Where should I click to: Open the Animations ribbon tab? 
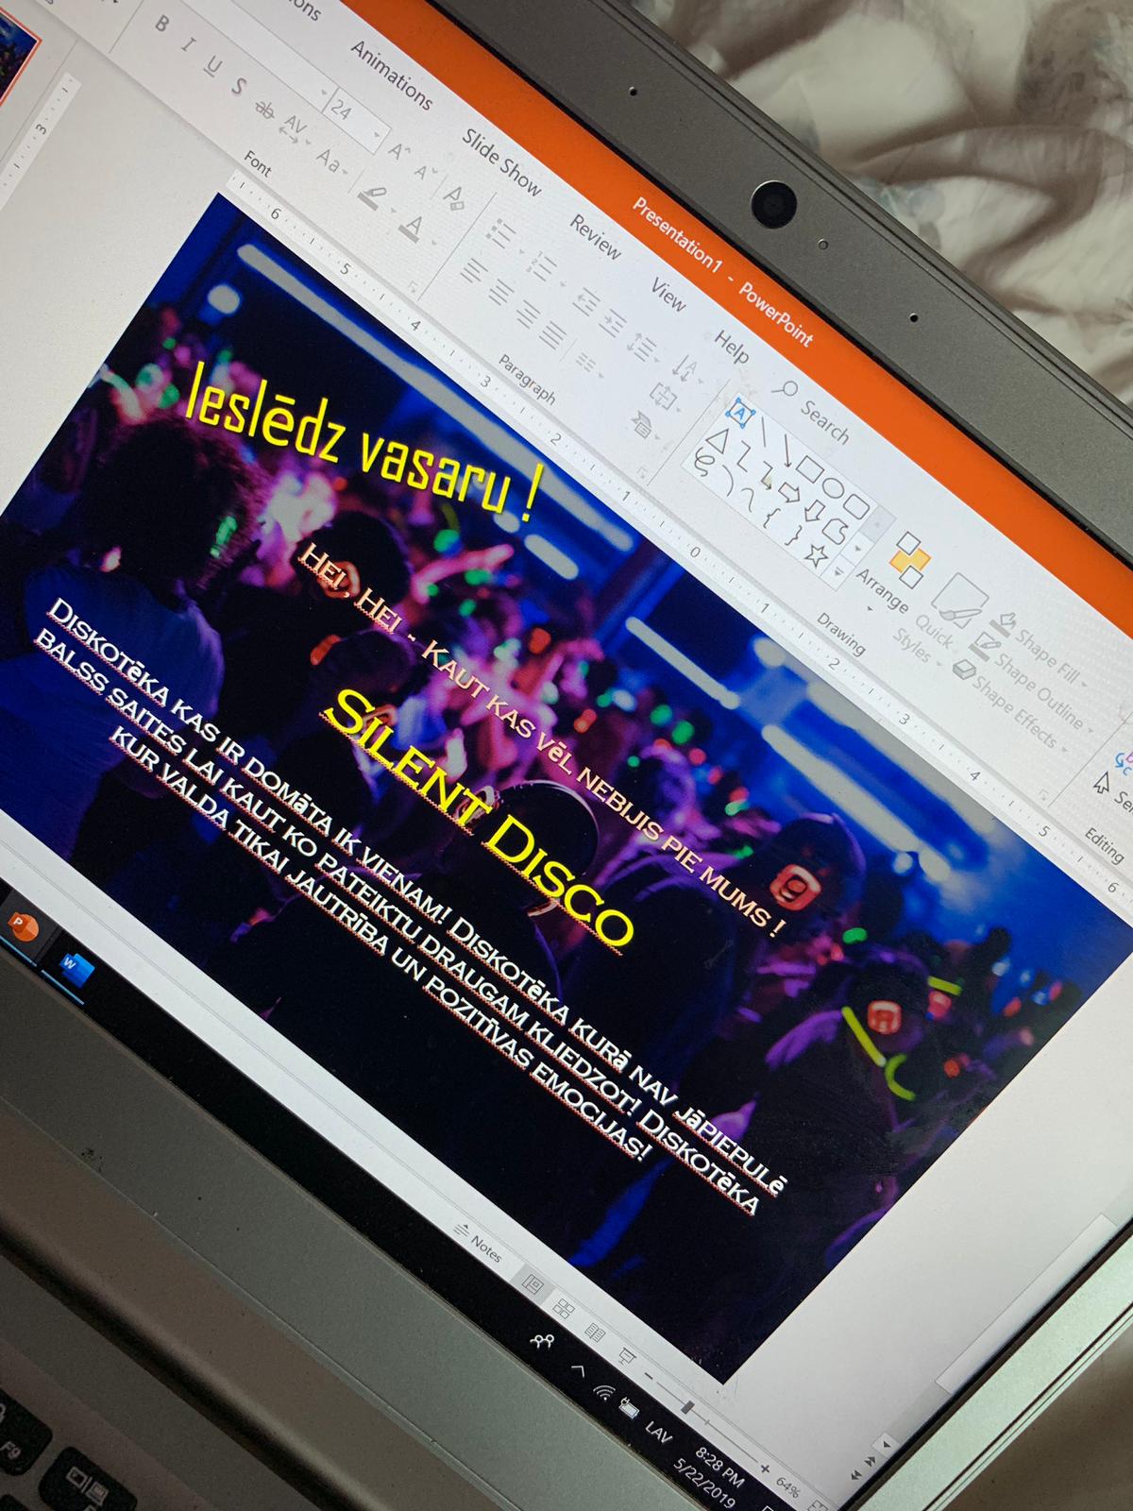[x=391, y=75]
